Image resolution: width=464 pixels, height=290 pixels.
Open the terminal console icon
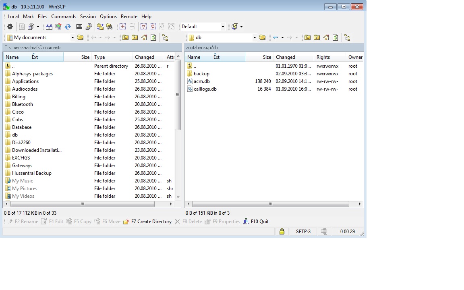pyautogui.click(x=79, y=27)
